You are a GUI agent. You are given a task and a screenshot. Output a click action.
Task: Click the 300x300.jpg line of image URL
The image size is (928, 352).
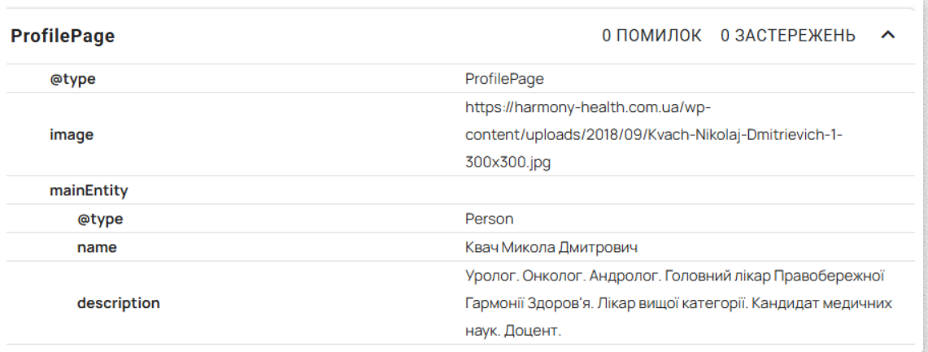[x=508, y=163]
